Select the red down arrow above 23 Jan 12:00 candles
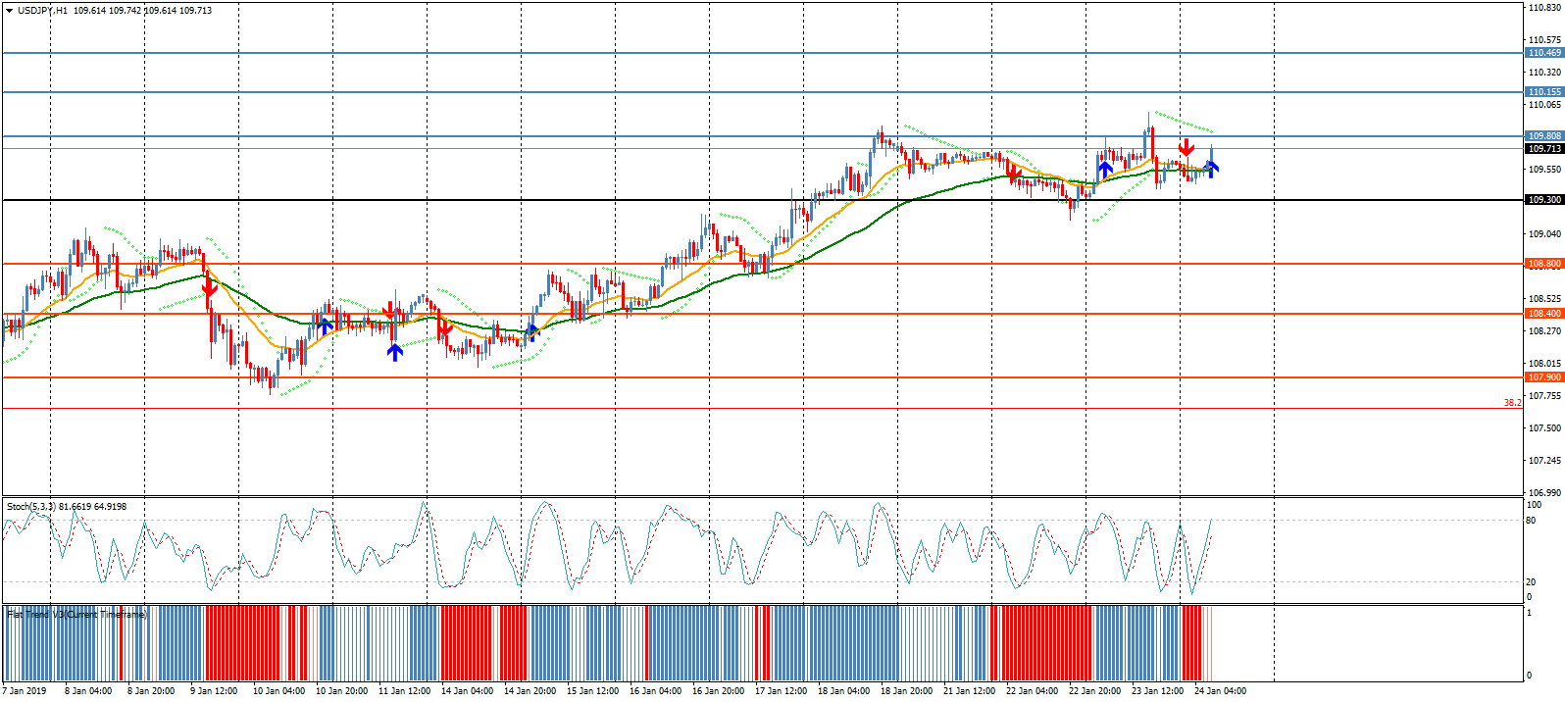 tap(1186, 148)
